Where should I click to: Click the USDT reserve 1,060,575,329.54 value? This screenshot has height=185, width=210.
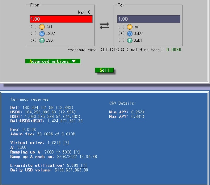[x=43, y=116]
